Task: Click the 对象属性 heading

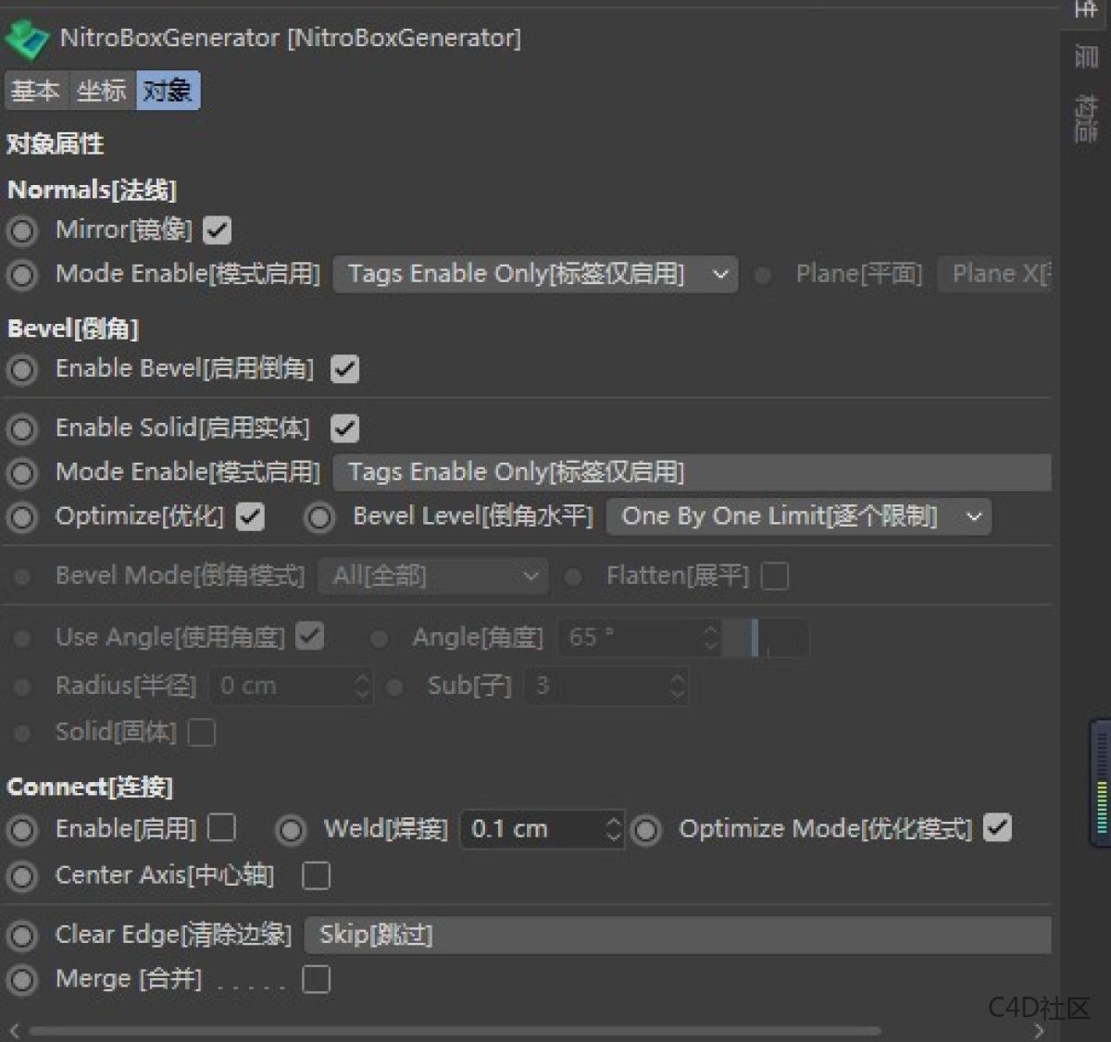Action: tap(56, 144)
